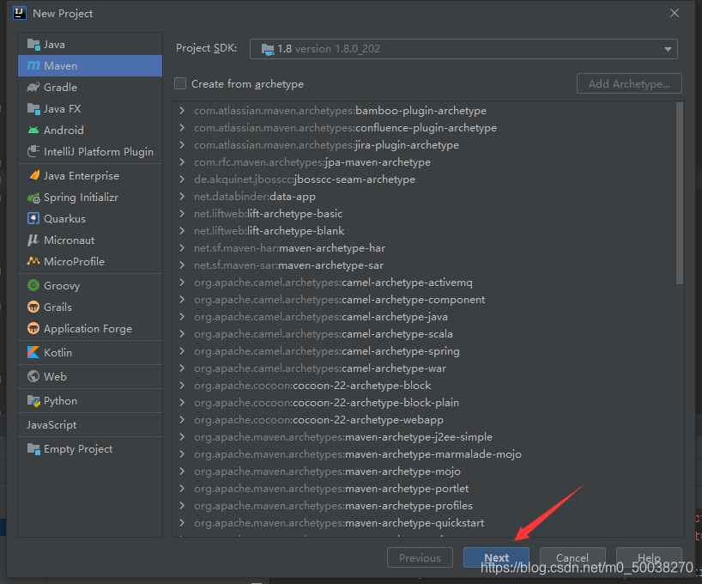The height and width of the screenshot is (584, 702).
Task: Choose the Spring Initializr icon
Action: 33,198
